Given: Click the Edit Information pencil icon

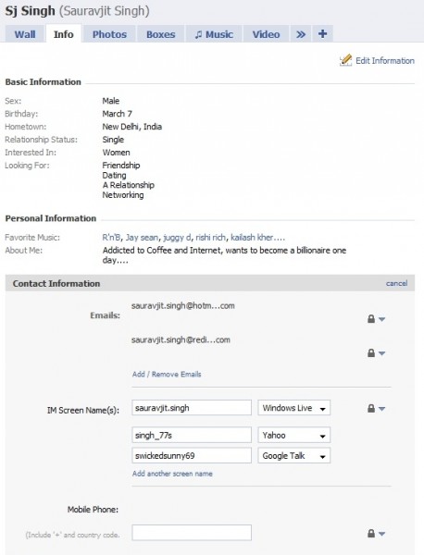Looking at the screenshot, I should pyautogui.click(x=345, y=60).
